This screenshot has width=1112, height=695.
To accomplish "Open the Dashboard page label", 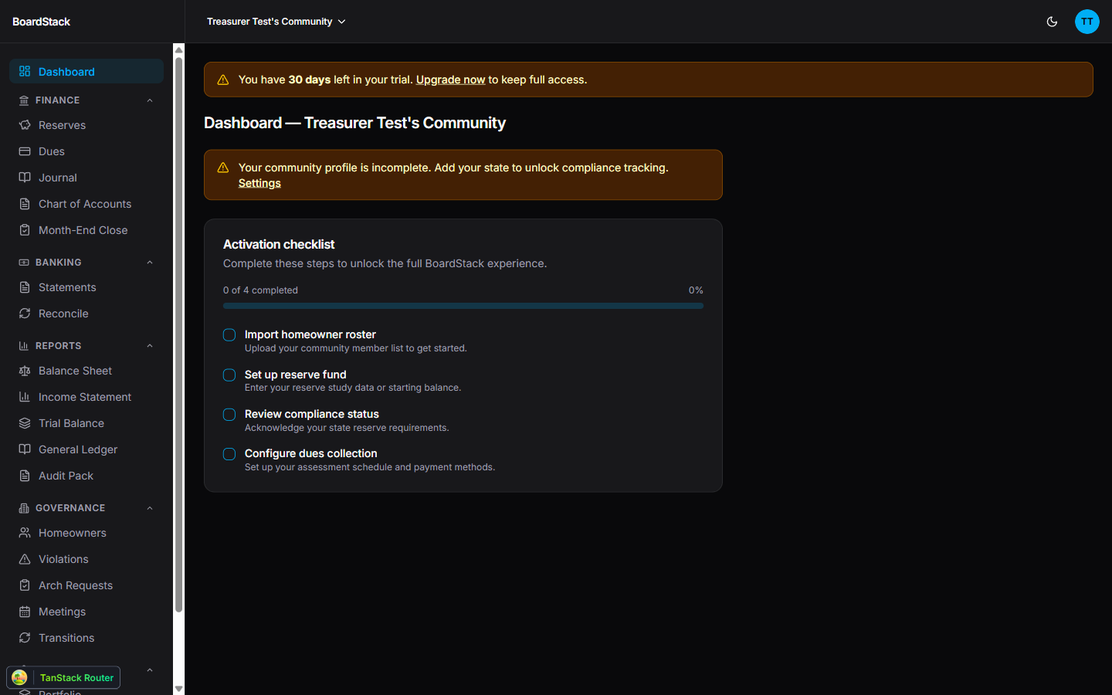I will (x=66, y=72).
